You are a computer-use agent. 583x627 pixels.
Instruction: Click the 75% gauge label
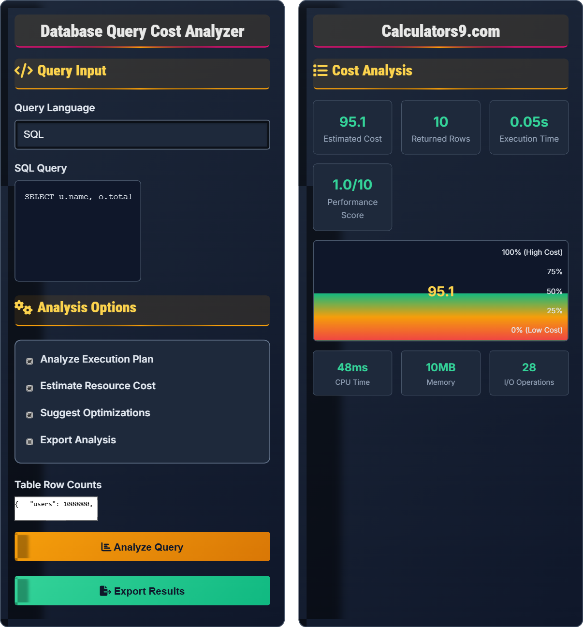pos(554,272)
